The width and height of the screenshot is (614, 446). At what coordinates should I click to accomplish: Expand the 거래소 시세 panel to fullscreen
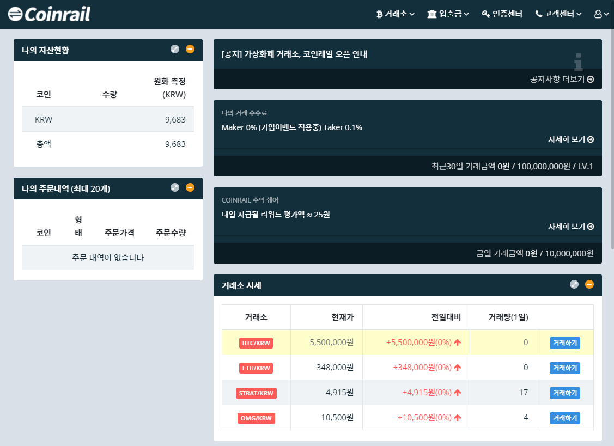pyautogui.click(x=574, y=284)
